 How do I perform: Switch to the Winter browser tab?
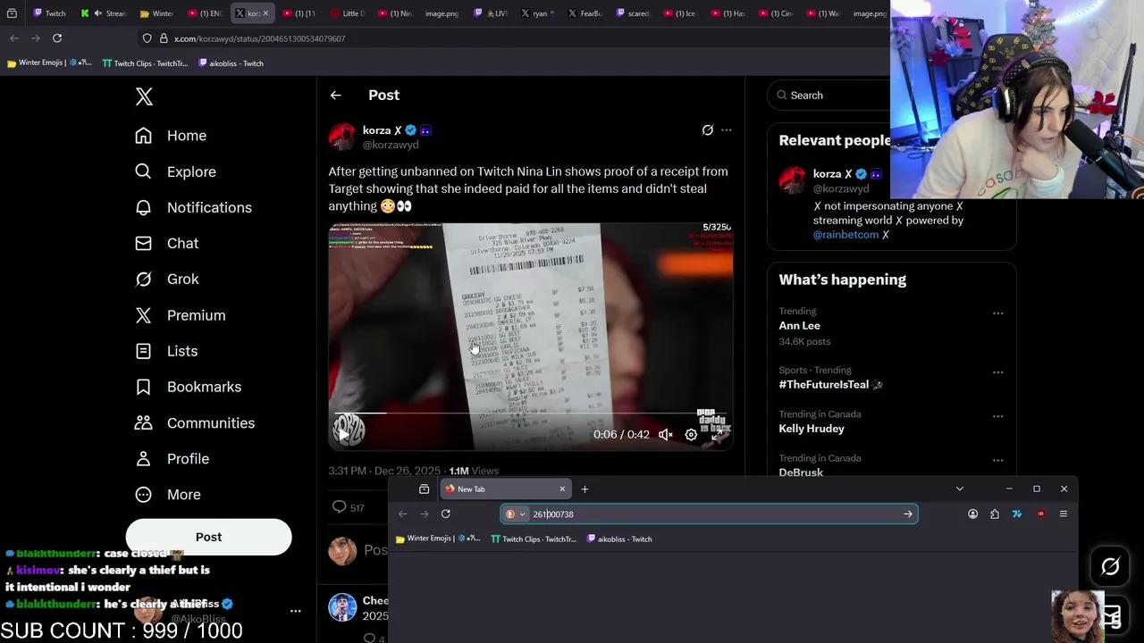157,13
